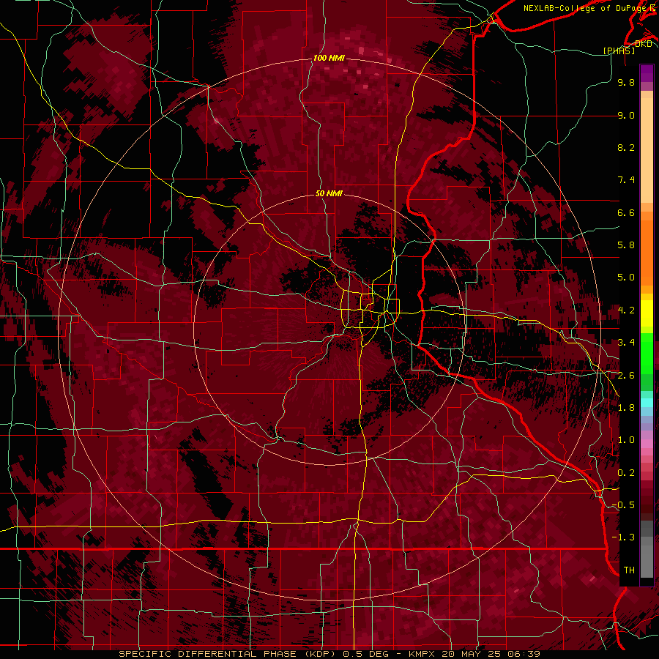The image size is (659, 659).
Task: Pick the bright green band of the color scale
Action: tap(647, 353)
